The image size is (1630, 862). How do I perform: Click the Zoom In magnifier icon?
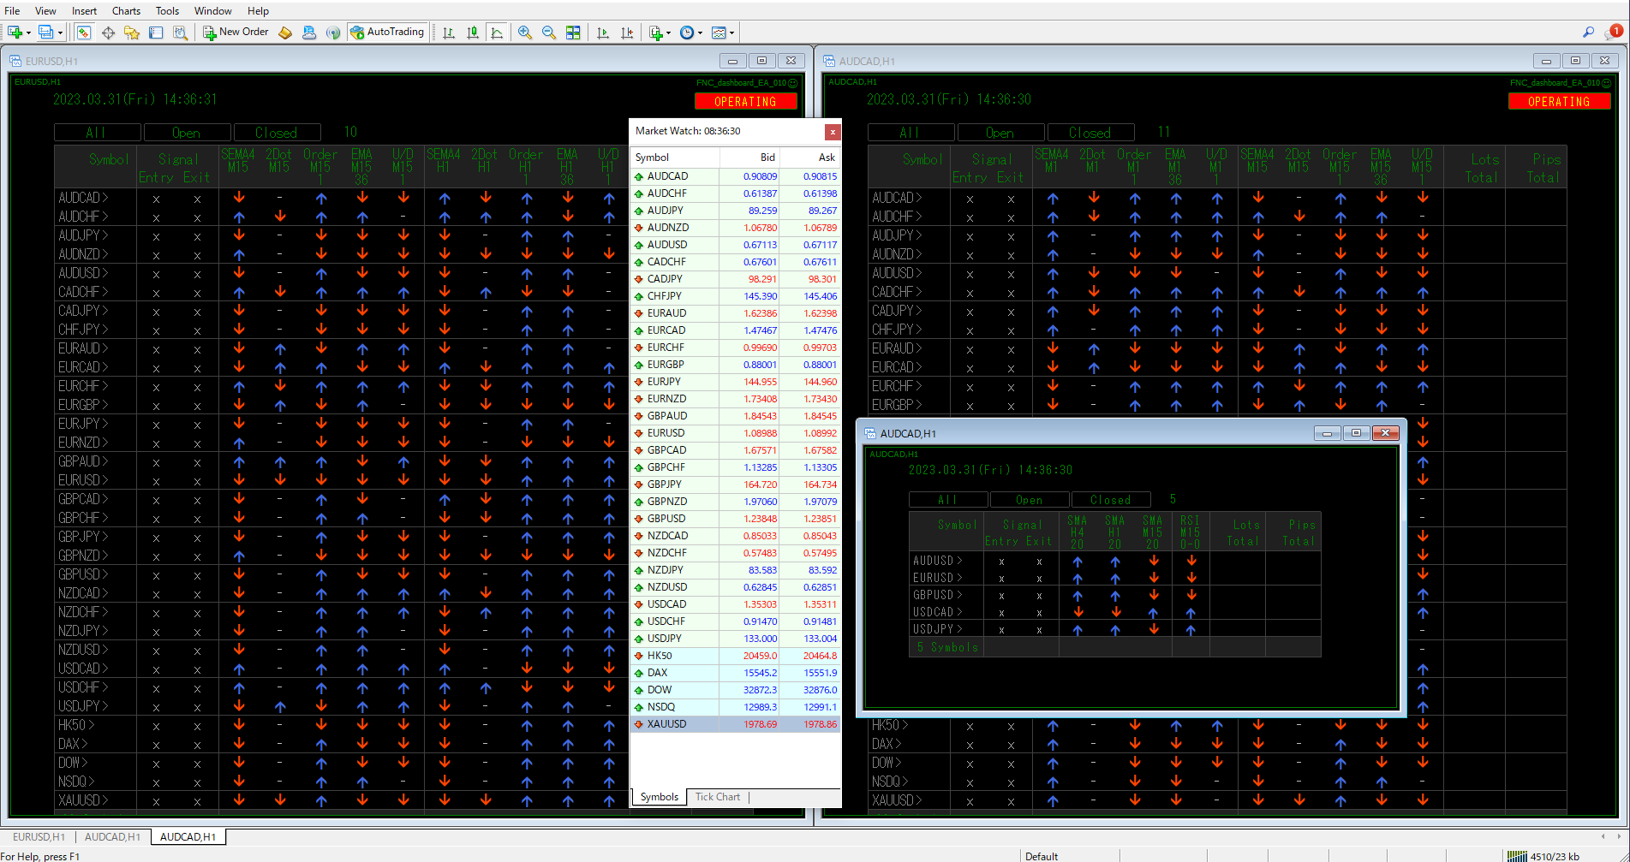pos(524,33)
